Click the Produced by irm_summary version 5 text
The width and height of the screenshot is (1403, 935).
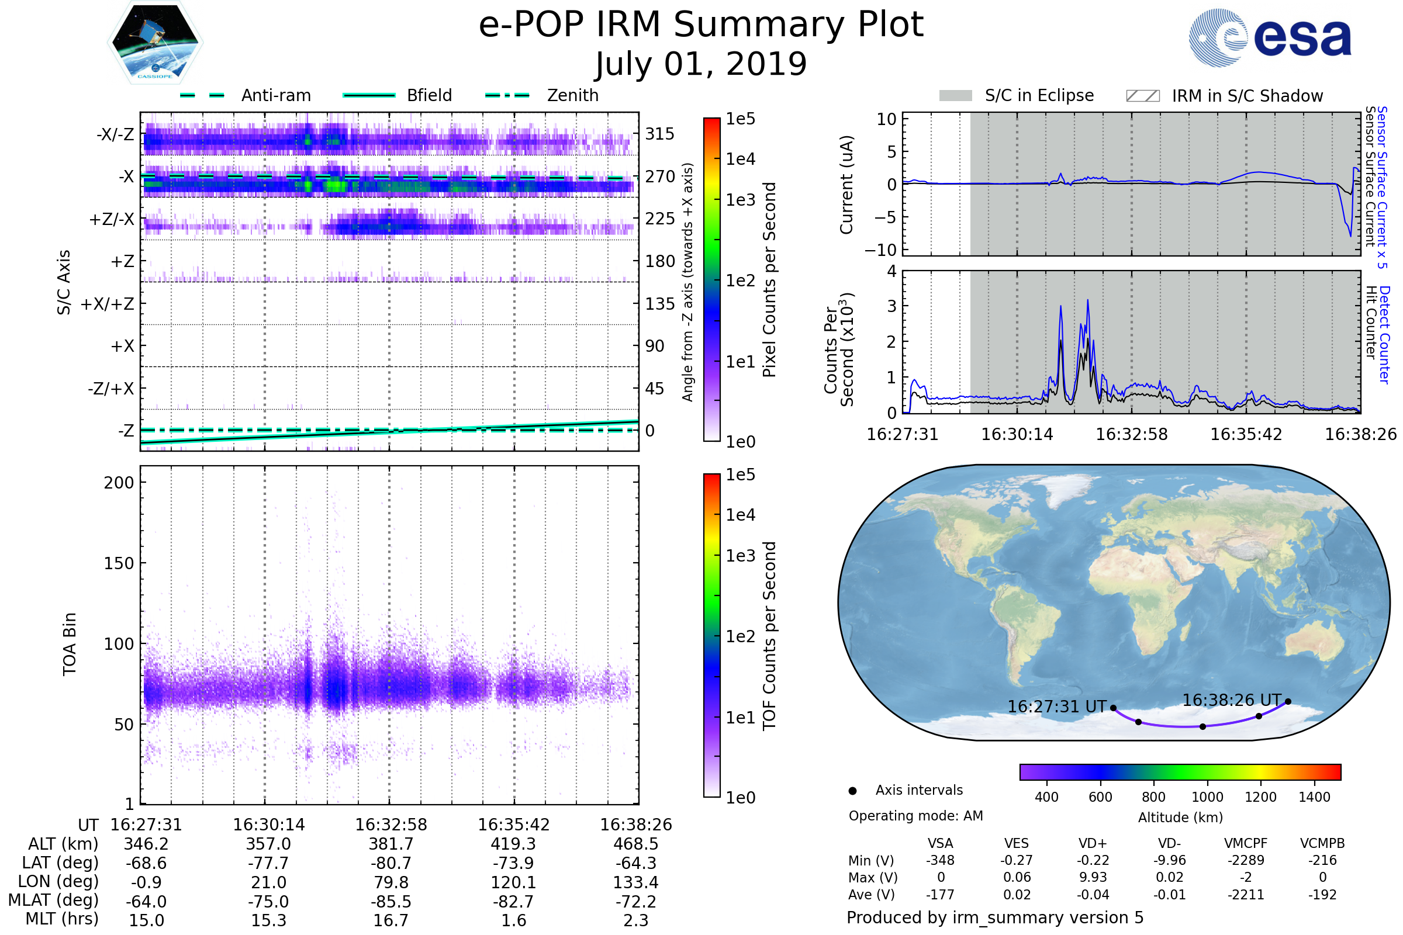(995, 917)
